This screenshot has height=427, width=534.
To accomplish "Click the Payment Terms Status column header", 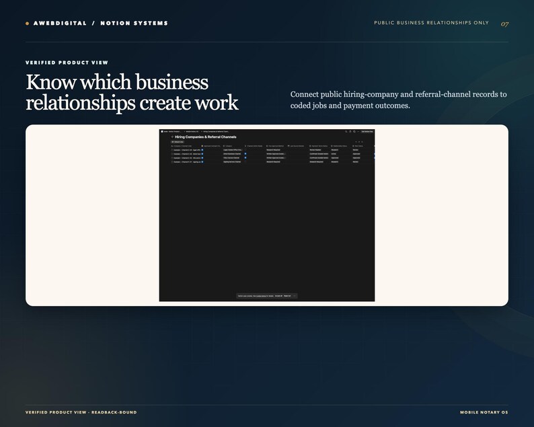I will pos(318,146).
